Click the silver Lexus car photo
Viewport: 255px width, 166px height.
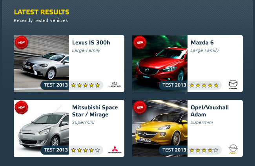pyautogui.click(x=42, y=63)
